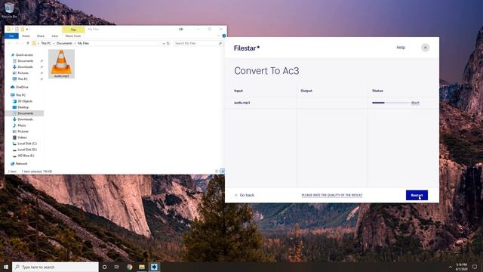
Task: Click the Restart button in Filestar
Action: [417, 195]
